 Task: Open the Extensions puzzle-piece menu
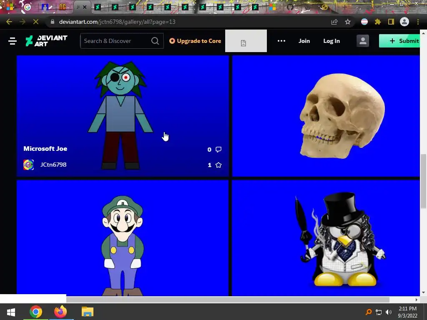click(377, 22)
